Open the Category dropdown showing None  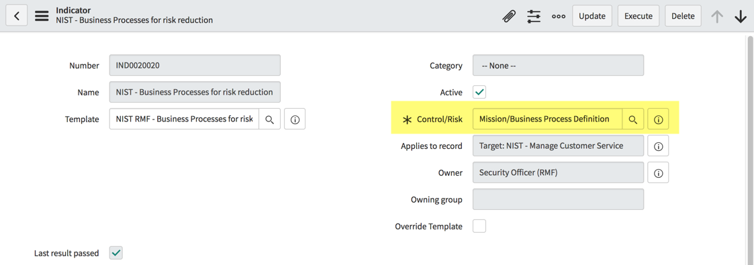tap(559, 65)
